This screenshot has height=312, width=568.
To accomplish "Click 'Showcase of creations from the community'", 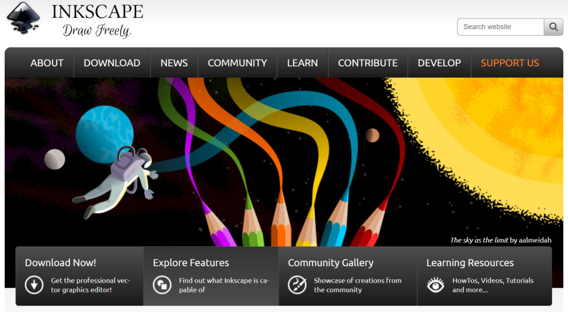I will click(x=358, y=285).
